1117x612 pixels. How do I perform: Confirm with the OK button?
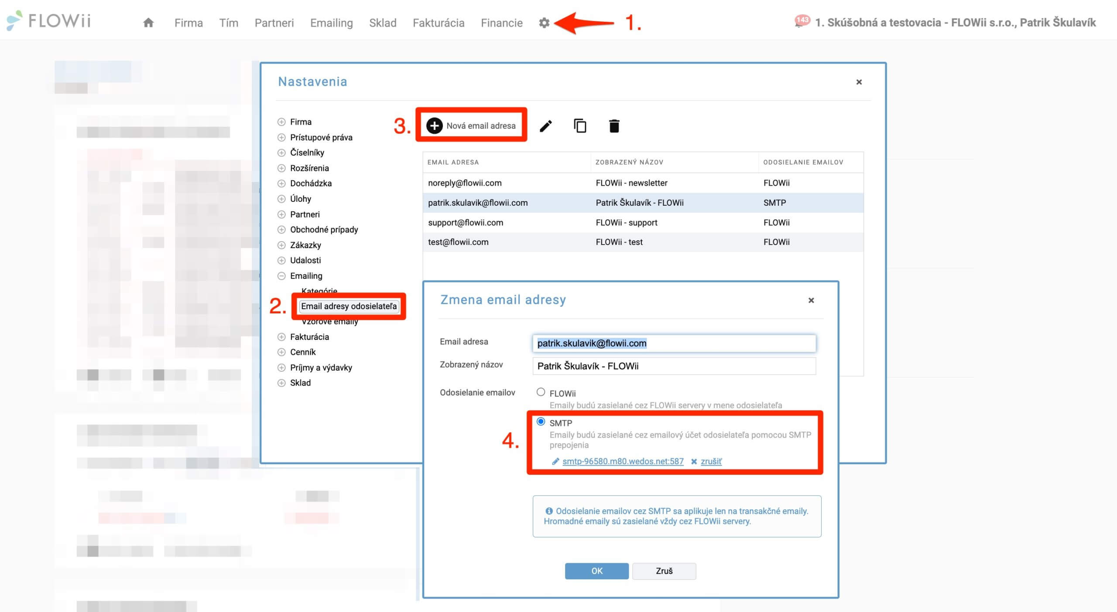(596, 571)
